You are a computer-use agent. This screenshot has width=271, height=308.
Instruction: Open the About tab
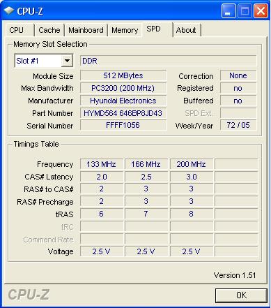(187, 30)
